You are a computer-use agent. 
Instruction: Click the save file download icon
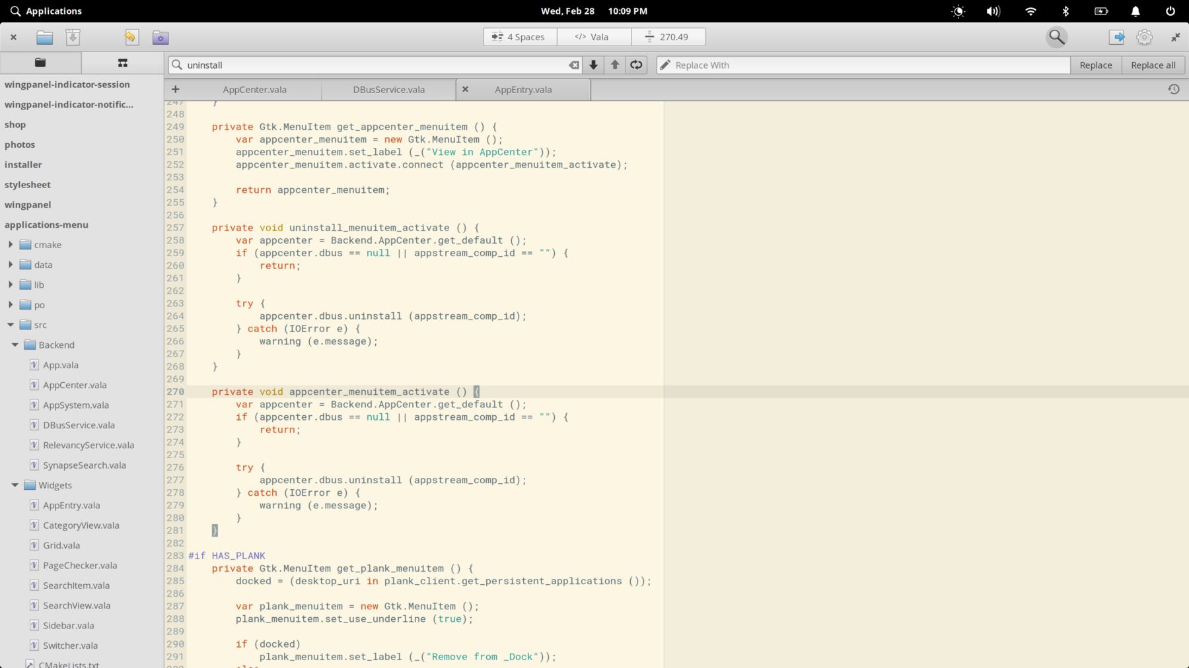73,38
